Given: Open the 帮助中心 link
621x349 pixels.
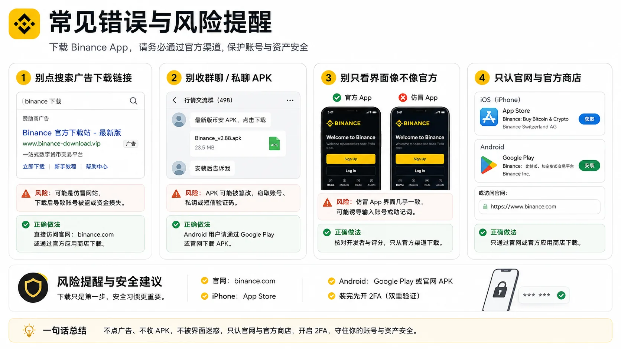Looking at the screenshot, I should click(x=97, y=167).
